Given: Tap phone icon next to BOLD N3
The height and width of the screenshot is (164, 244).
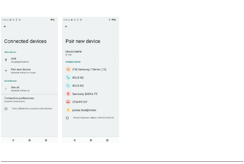Looking at the screenshot, I should (68, 86).
